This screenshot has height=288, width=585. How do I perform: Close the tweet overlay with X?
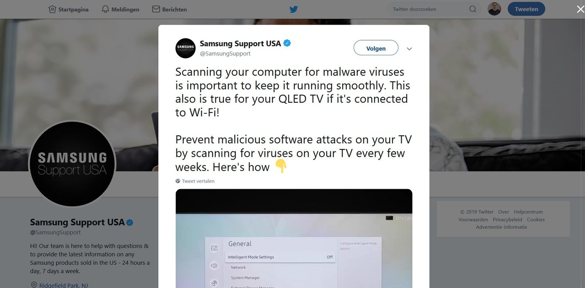[x=580, y=9]
